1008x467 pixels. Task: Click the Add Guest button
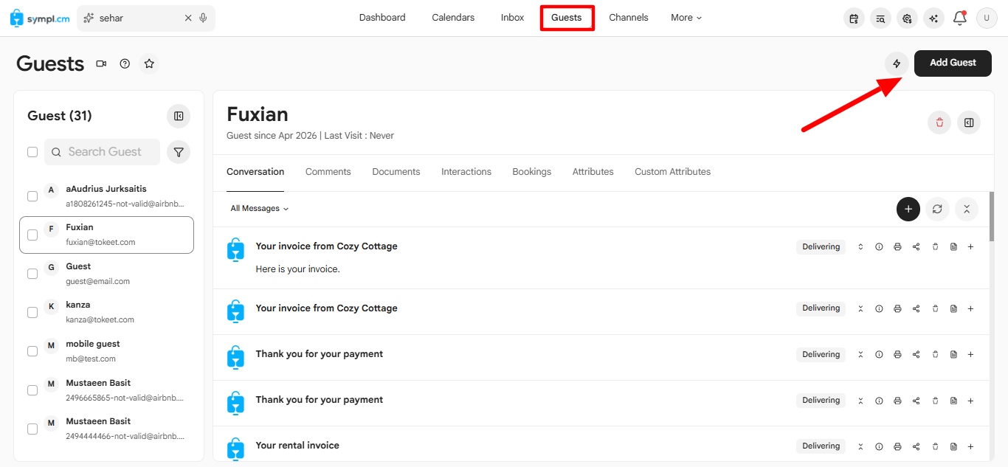[953, 63]
